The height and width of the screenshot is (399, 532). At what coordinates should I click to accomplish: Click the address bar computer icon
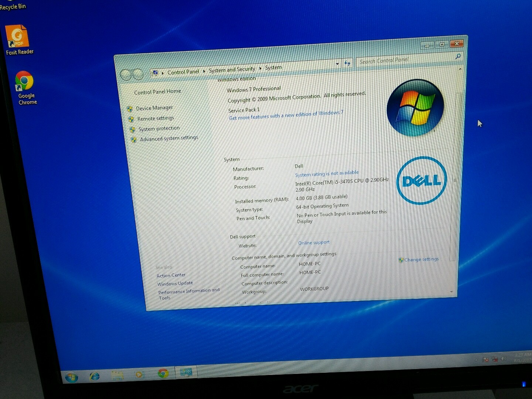[156, 73]
